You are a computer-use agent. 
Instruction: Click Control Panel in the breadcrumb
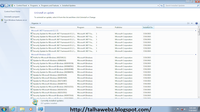click(x=22, y=6)
